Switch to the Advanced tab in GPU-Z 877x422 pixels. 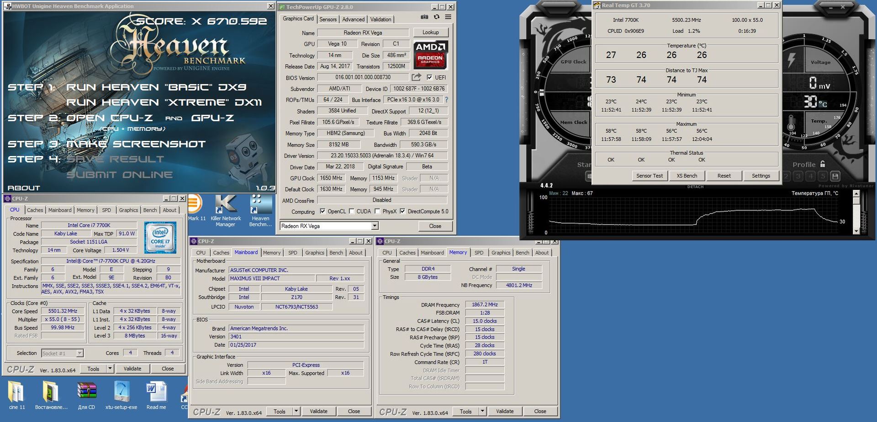[354, 19]
